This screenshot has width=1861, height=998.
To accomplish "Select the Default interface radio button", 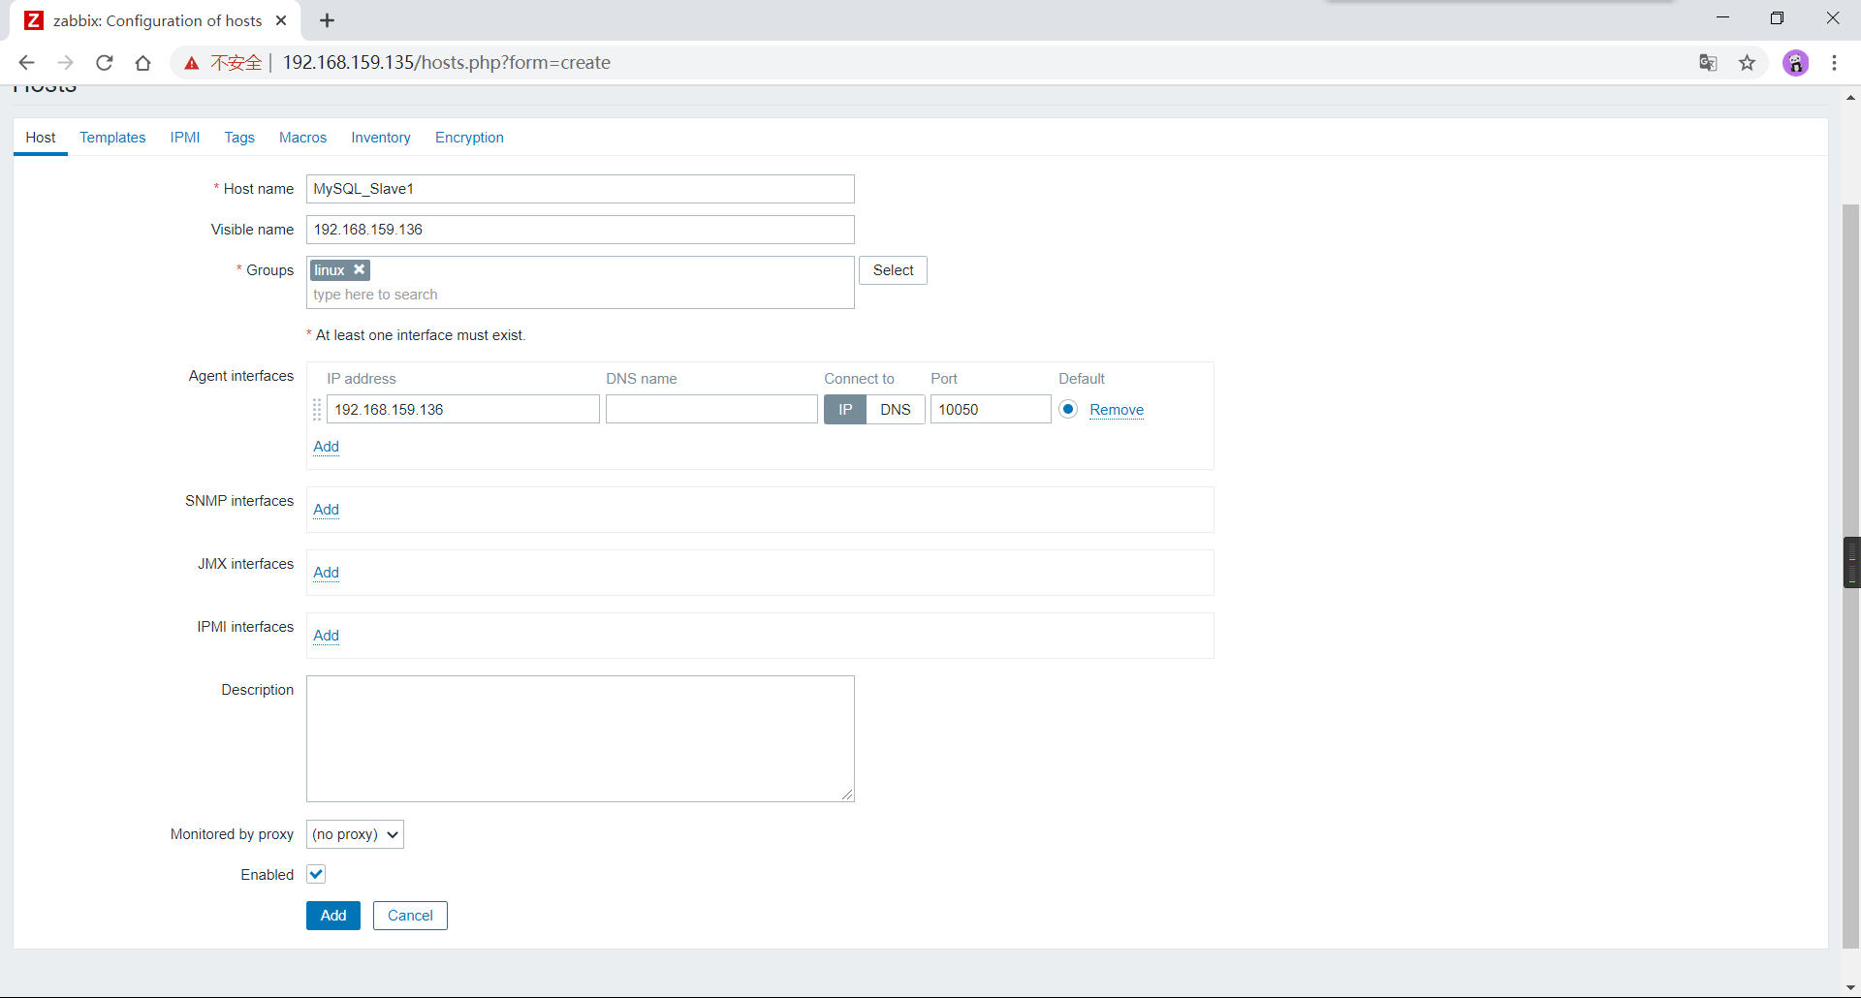I will (x=1068, y=409).
